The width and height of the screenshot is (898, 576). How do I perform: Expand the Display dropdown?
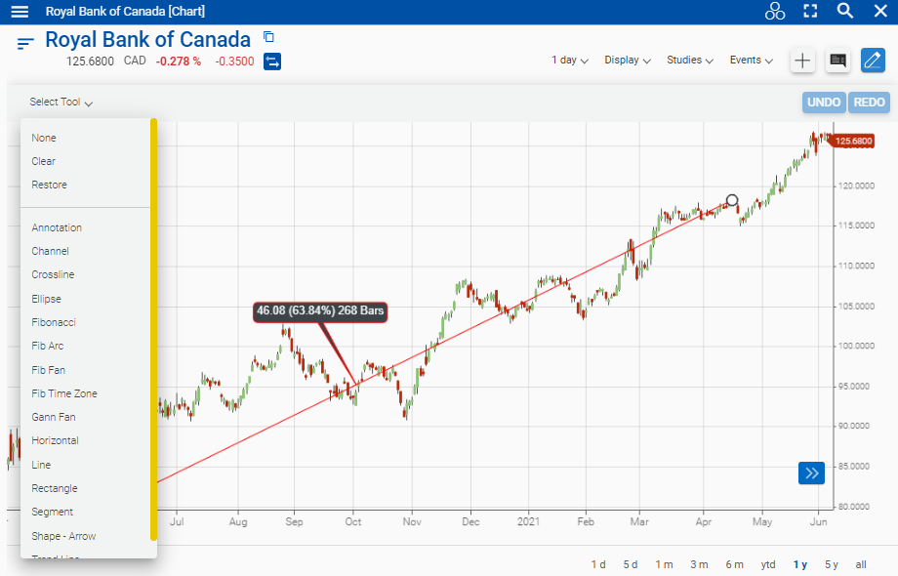pos(628,61)
